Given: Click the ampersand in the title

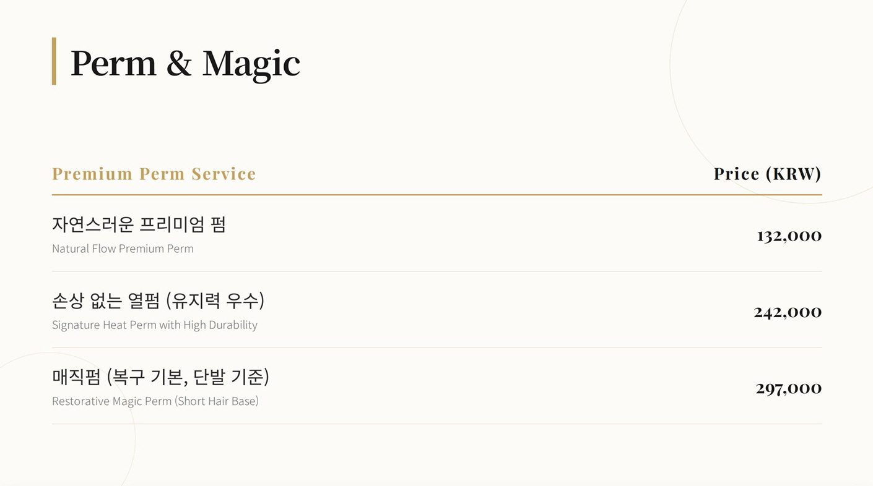Looking at the screenshot, I should point(179,64).
